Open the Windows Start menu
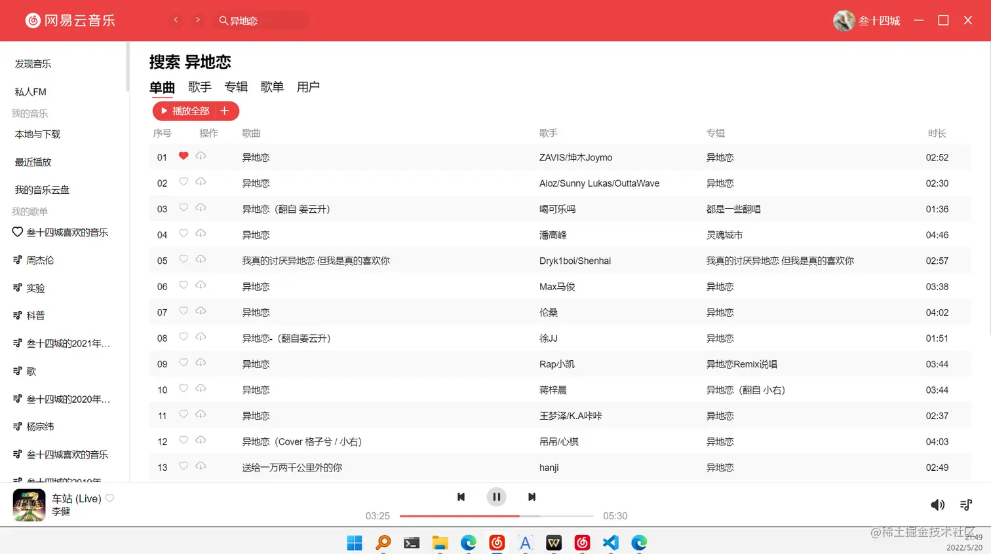This screenshot has height=554, width=991. [x=355, y=543]
